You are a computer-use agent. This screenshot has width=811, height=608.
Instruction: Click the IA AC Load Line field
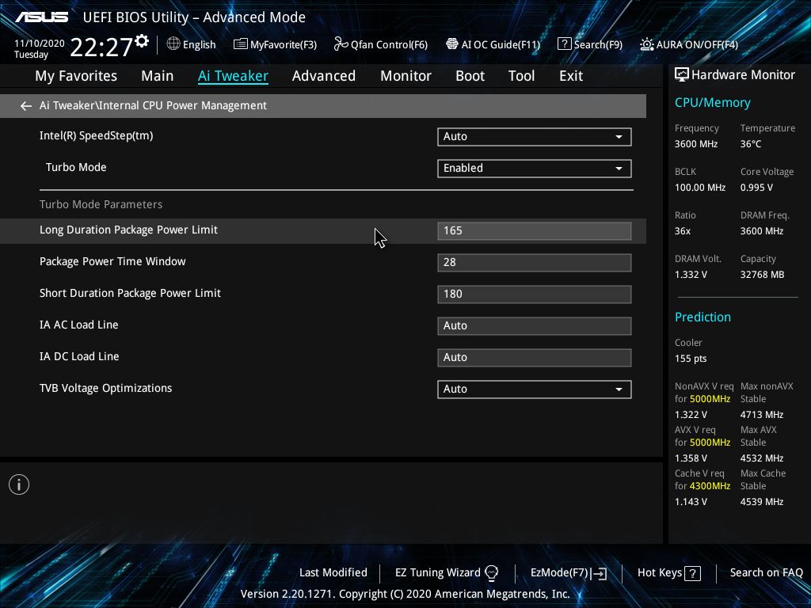(x=535, y=326)
